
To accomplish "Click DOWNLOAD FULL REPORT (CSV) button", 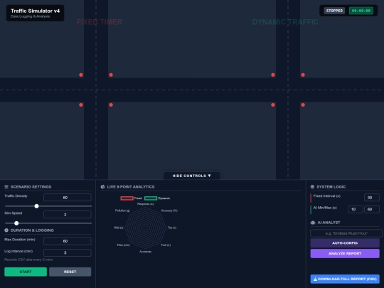I will pos(345,279).
